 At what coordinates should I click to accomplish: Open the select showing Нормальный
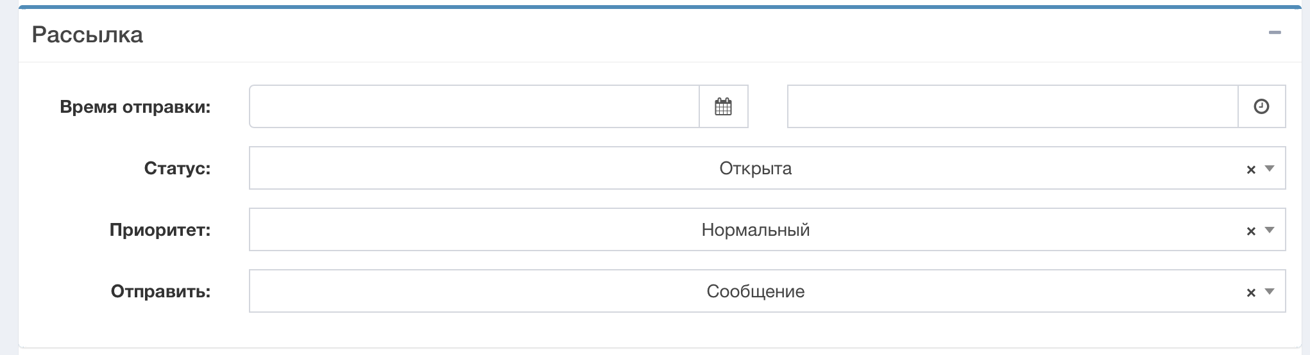(x=755, y=230)
